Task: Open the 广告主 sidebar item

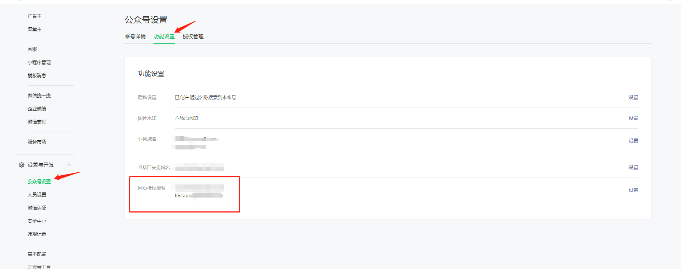Action: coord(34,16)
